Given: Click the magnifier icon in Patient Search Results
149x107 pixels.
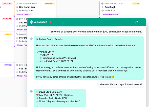Looking at the screenshot, I should [x=37, y=39].
